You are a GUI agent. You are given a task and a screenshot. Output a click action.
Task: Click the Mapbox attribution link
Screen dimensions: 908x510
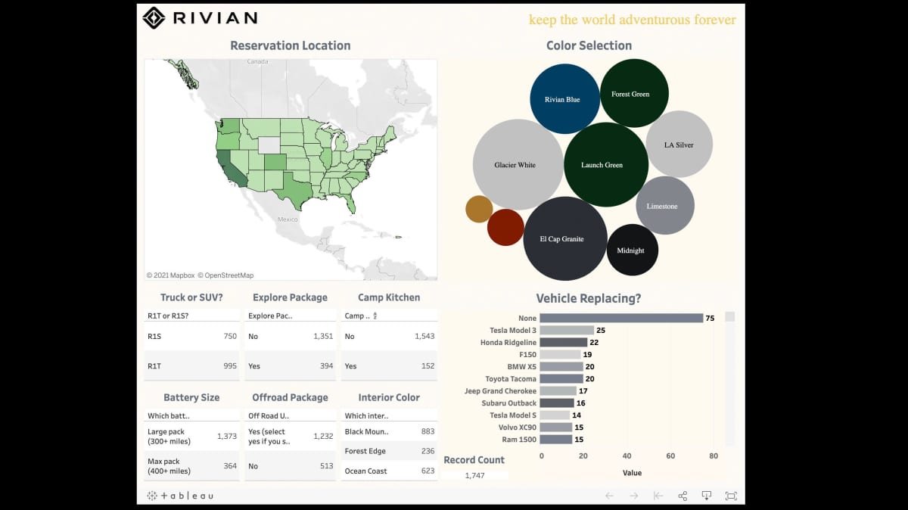pyautogui.click(x=170, y=275)
